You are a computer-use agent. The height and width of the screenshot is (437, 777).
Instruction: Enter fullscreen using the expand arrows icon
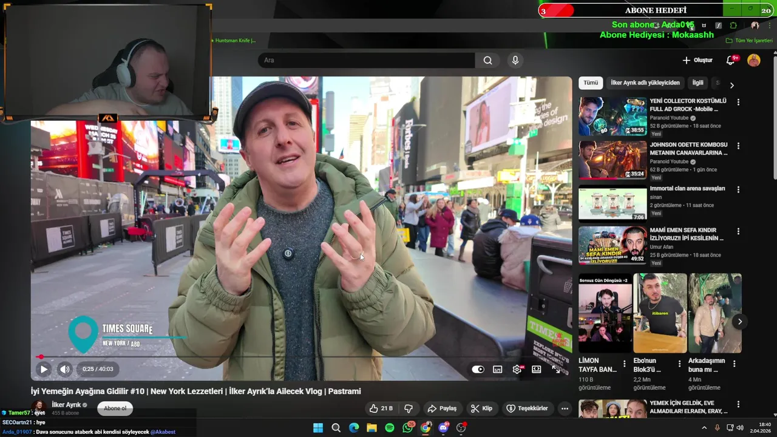tap(555, 369)
